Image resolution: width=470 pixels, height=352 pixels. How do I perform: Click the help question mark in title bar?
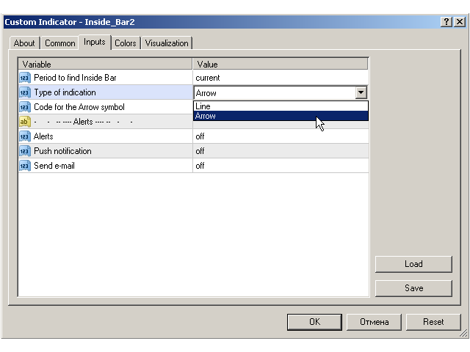pos(446,22)
